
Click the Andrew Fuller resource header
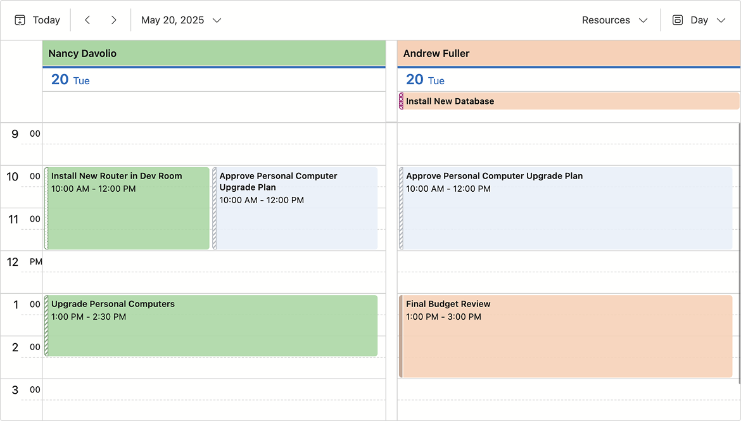pos(568,53)
